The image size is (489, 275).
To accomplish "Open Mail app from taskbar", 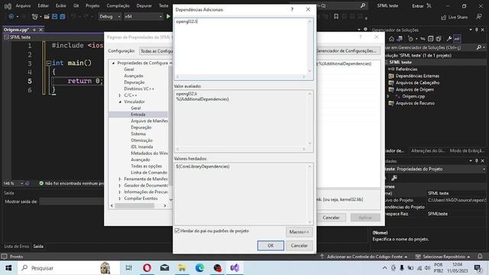I will pos(165,268).
